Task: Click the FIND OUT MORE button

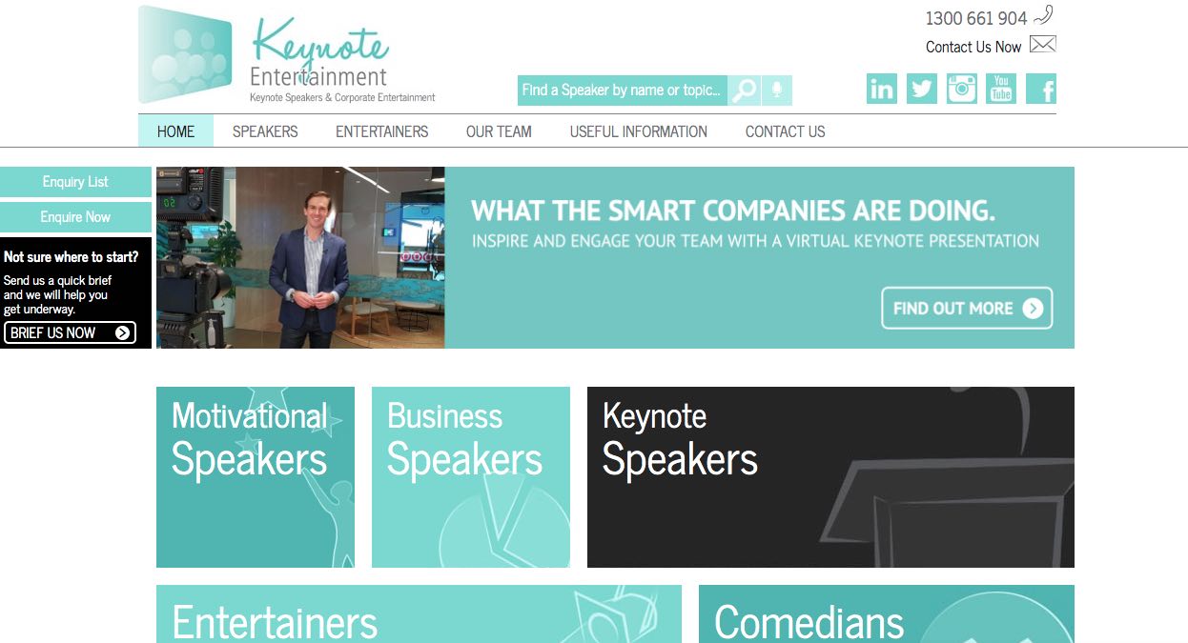Action: (x=967, y=308)
